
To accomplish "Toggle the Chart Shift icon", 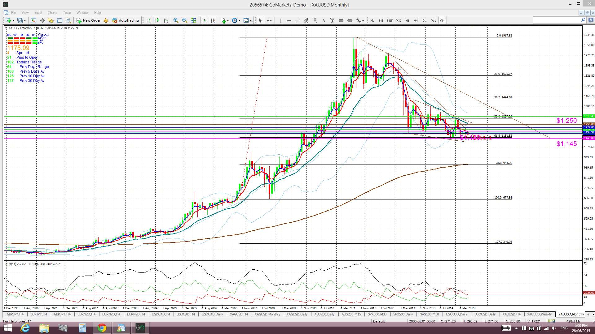I will click(x=213, y=20).
